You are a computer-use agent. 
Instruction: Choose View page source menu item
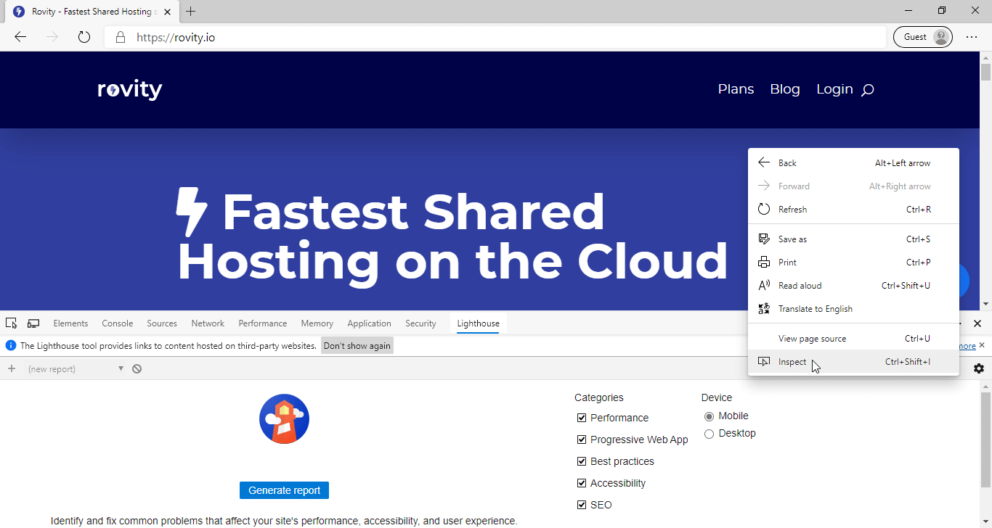pos(853,339)
